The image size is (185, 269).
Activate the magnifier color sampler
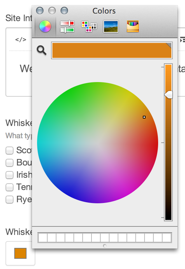41,50
